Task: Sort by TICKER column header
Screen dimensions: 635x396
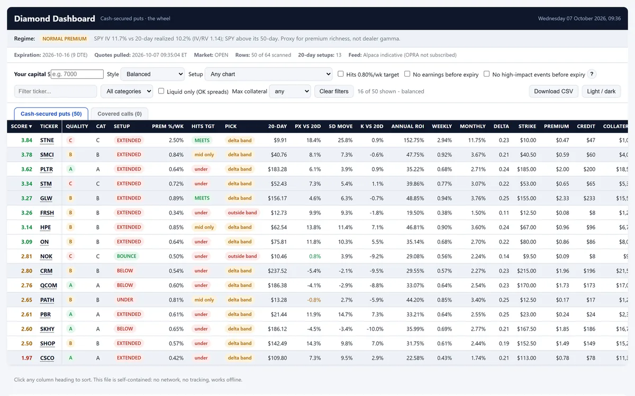Action: coord(49,126)
